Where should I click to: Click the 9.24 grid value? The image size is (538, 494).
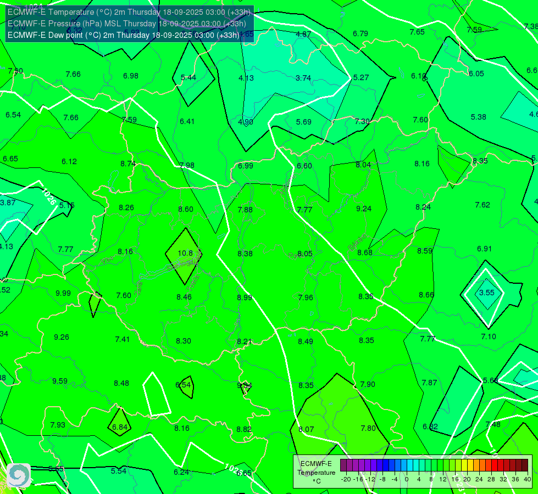(364, 209)
